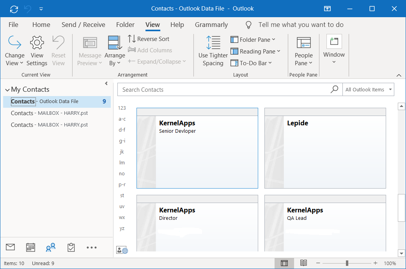This screenshot has width=406, height=269.
Task: Click the Tell me lightbulb icon
Action: point(248,25)
